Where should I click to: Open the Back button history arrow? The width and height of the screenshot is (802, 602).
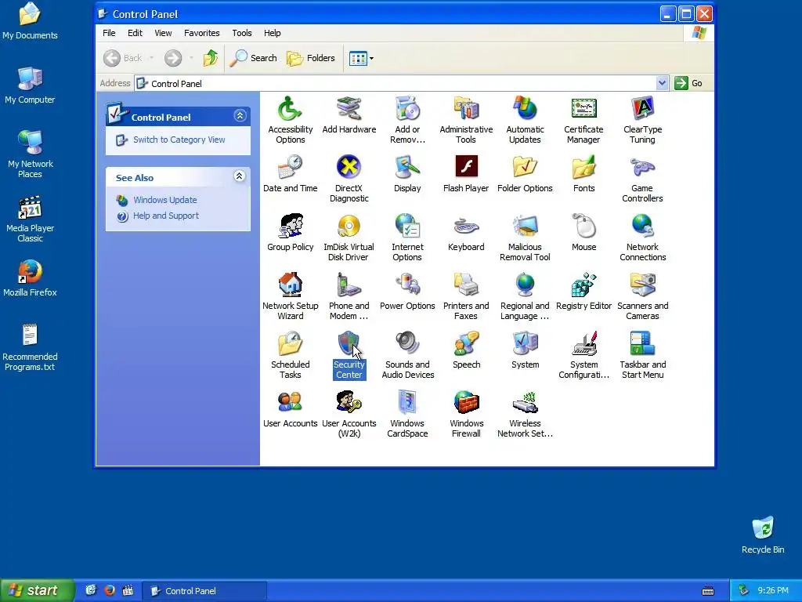[x=151, y=58]
